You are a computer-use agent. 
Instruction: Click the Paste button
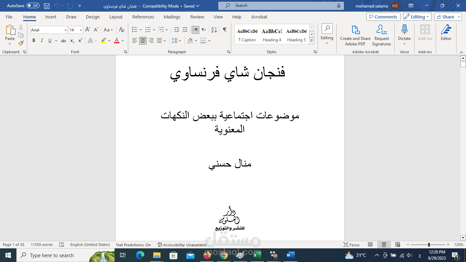(10, 35)
